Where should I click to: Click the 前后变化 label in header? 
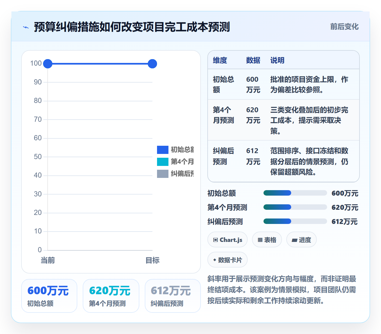pyautogui.click(x=344, y=27)
